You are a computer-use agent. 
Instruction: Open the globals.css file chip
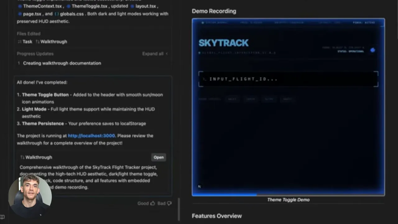click(69, 14)
